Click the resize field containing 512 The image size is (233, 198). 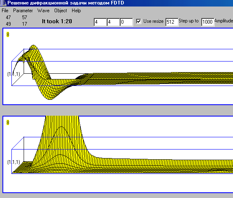(172, 22)
